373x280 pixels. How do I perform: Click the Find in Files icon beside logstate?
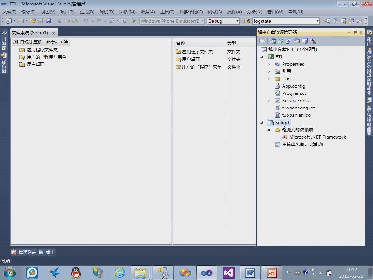coord(247,21)
